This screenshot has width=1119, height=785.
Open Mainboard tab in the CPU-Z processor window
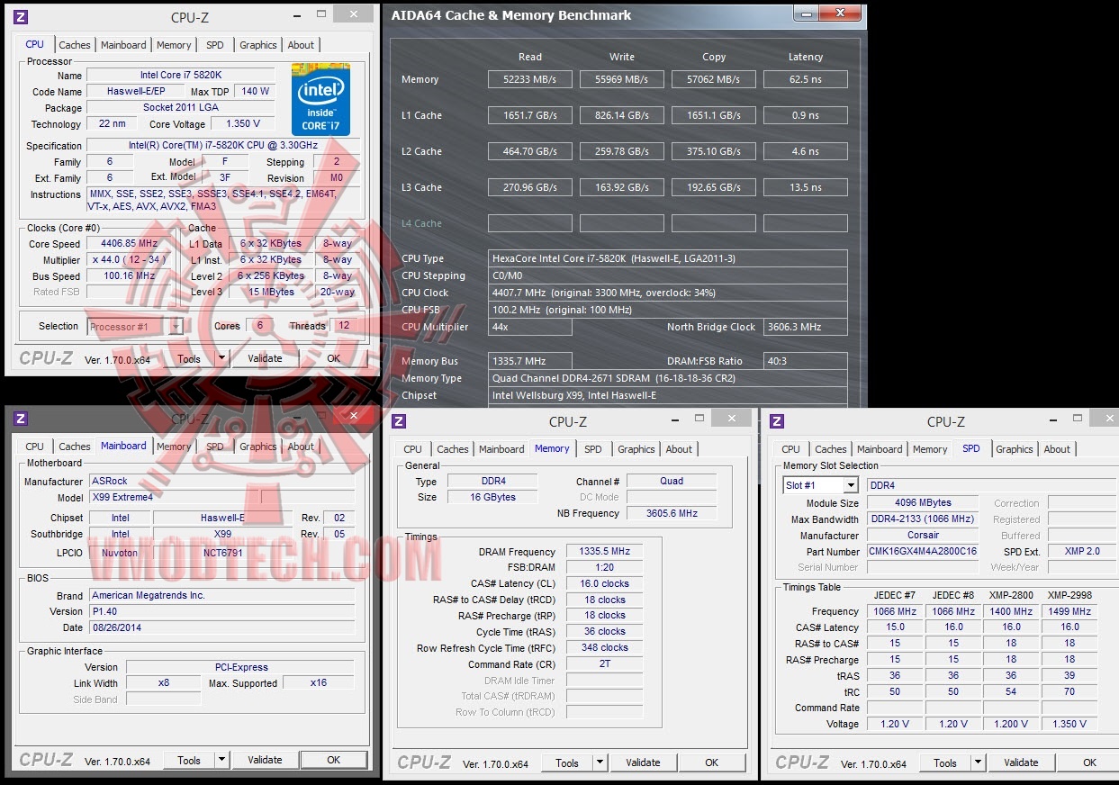pyautogui.click(x=123, y=45)
